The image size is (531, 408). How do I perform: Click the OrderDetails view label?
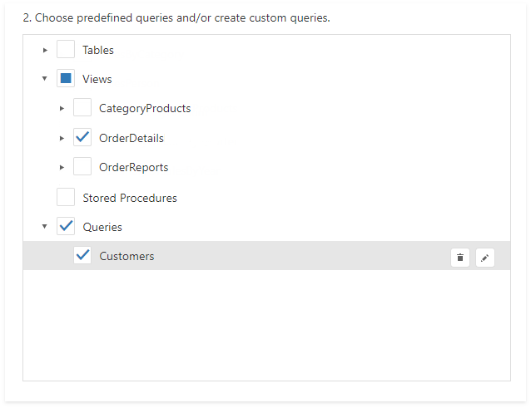(x=131, y=138)
